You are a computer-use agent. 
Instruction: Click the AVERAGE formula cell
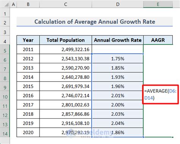point(161,94)
